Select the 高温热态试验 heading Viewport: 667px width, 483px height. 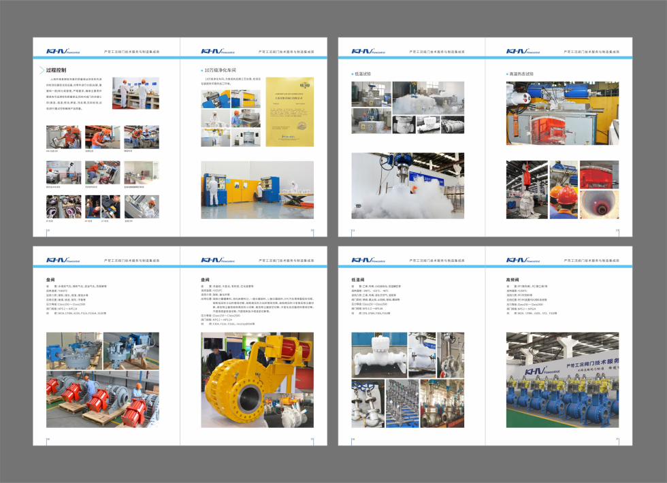(x=521, y=73)
